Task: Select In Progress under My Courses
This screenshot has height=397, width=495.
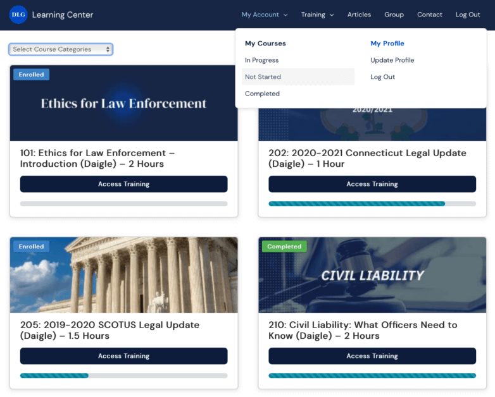Action: 261,60
